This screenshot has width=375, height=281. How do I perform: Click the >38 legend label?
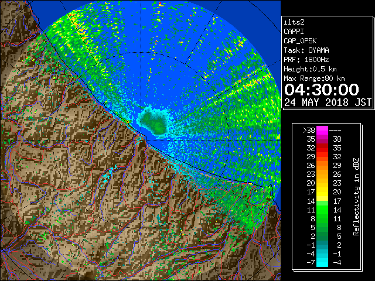click(x=309, y=131)
